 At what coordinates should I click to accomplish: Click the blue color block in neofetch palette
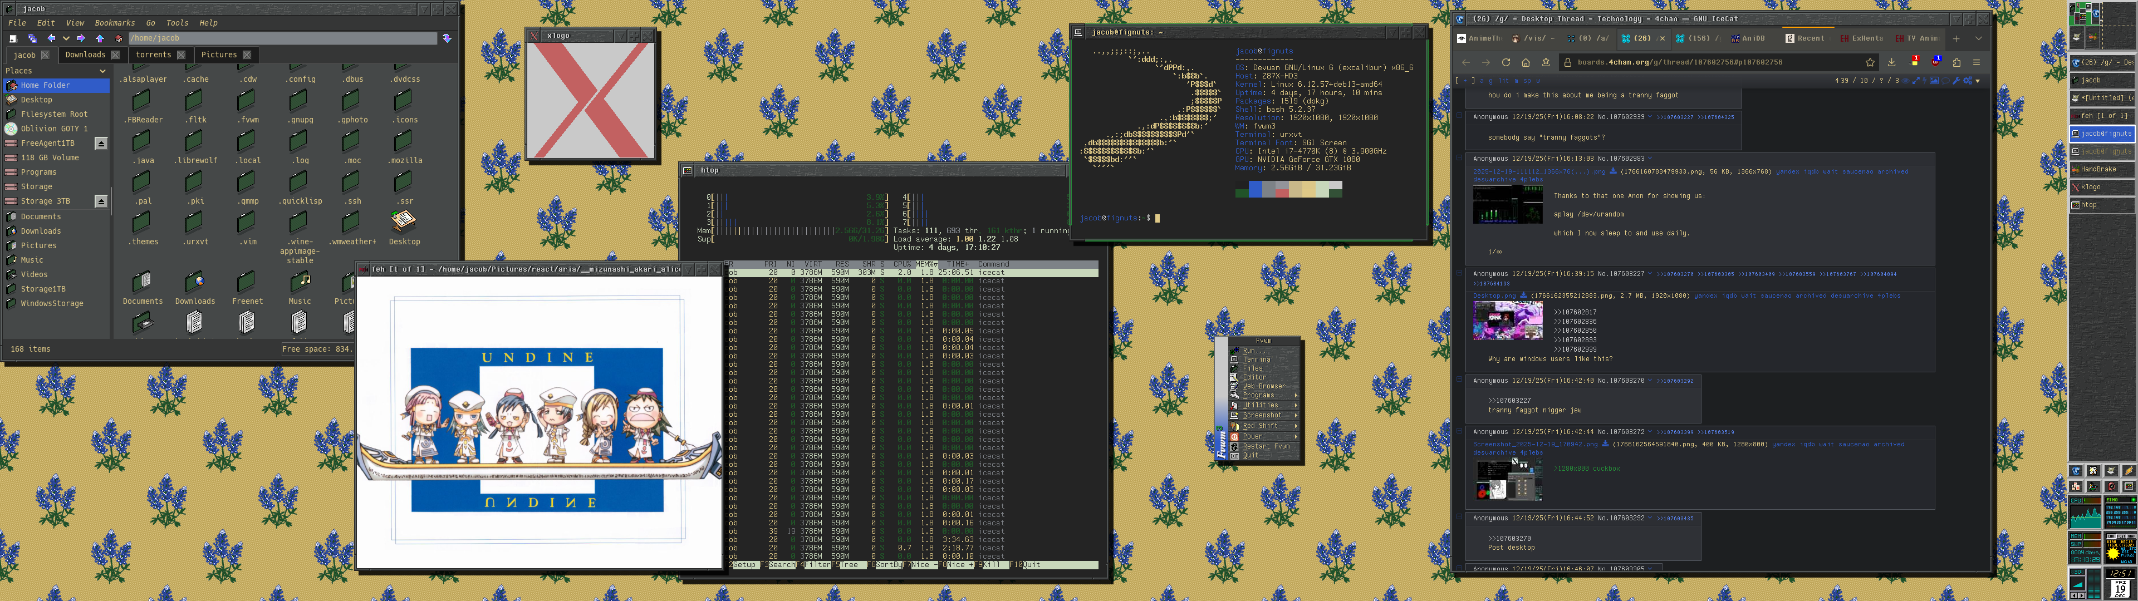click(x=1255, y=189)
